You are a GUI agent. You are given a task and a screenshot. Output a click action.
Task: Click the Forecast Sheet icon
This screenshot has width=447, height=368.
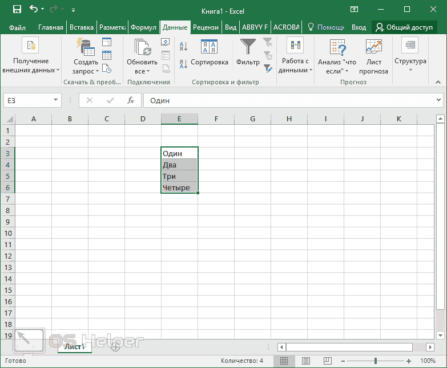click(x=373, y=47)
